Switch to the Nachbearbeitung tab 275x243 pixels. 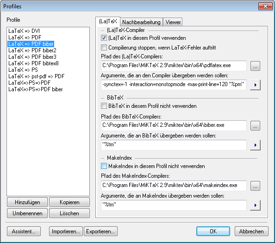(141, 22)
